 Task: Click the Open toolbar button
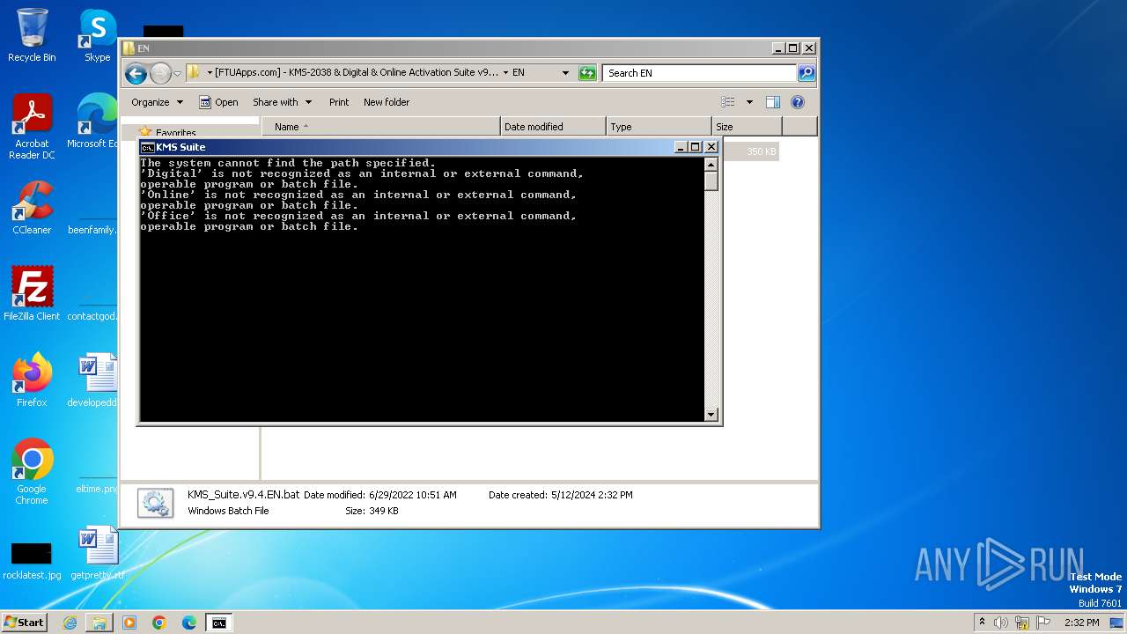click(218, 102)
